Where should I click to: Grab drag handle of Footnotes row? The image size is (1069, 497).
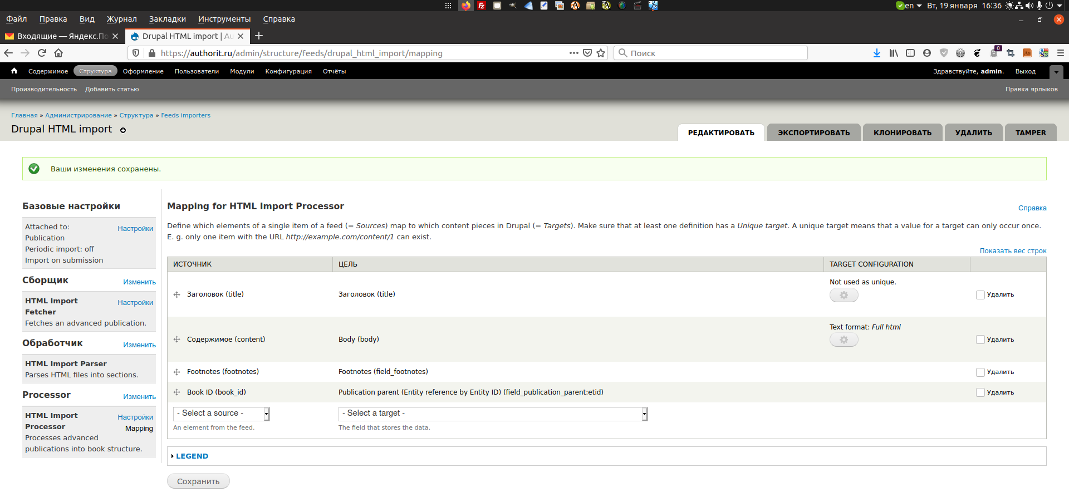(177, 372)
